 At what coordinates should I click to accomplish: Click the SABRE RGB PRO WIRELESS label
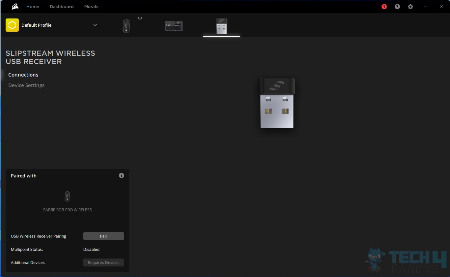(x=67, y=210)
